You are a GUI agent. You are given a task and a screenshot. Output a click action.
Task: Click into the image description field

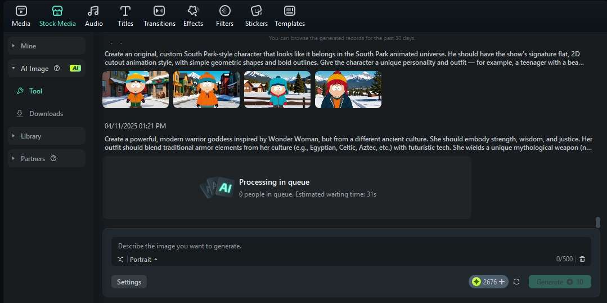point(350,246)
